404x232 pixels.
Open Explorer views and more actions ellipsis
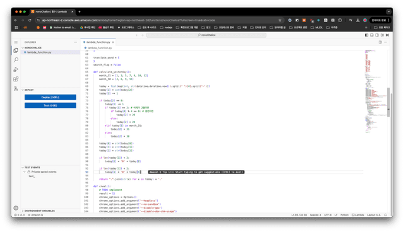[76, 42]
